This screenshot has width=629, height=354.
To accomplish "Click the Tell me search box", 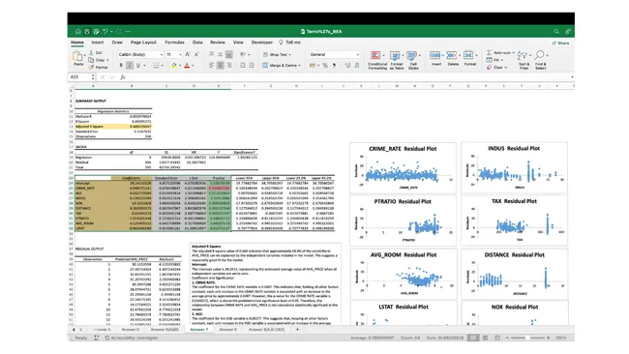I will (x=290, y=43).
